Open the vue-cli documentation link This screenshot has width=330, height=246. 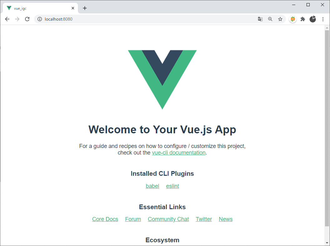pyautogui.click(x=179, y=153)
